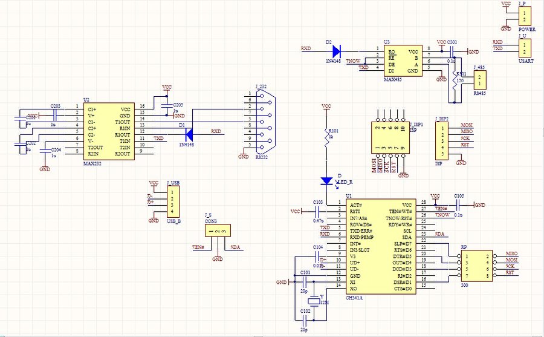Viewport: 544px width, 337px height.
Task: Select the CON3 header J_S
Action: pyautogui.click(x=218, y=231)
